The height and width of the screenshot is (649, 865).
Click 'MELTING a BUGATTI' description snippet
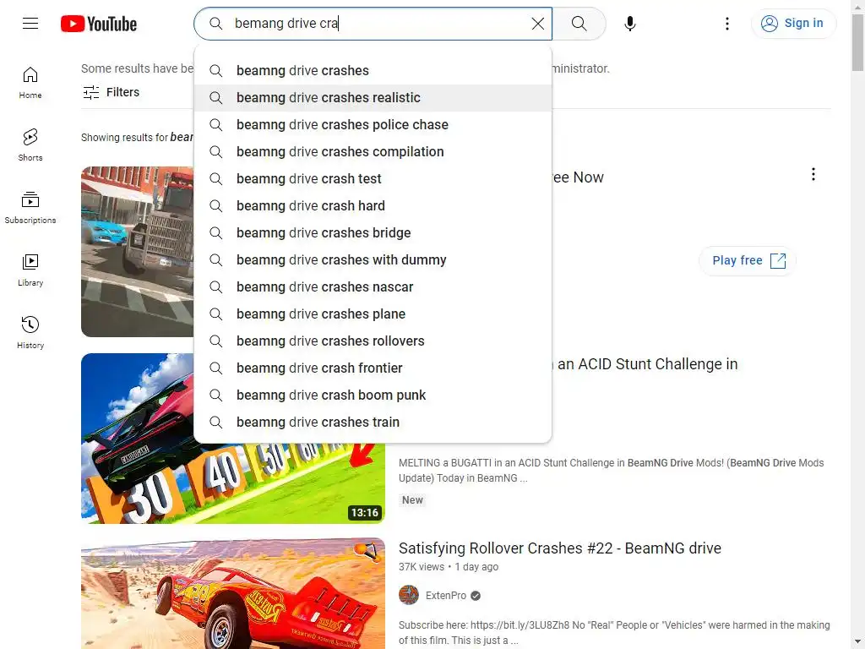tap(612, 470)
